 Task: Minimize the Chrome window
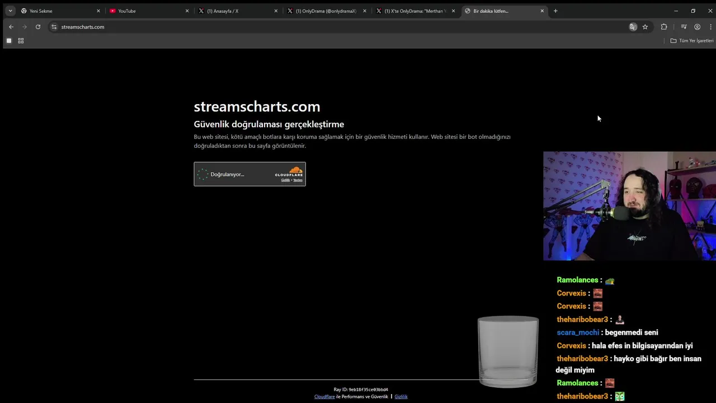(676, 11)
